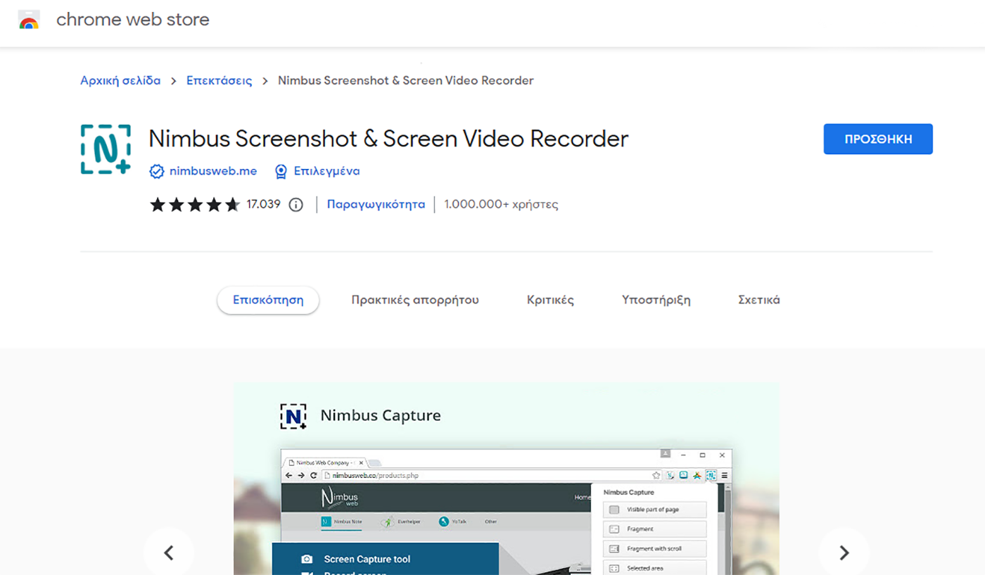This screenshot has width=985, height=575.
Task: Click the right carousel arrow
Action: coord(844,552)
